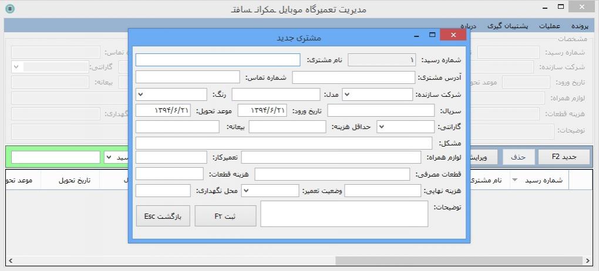
Task: Click the جدید F2 button in main window
Action: coord(564,157)
